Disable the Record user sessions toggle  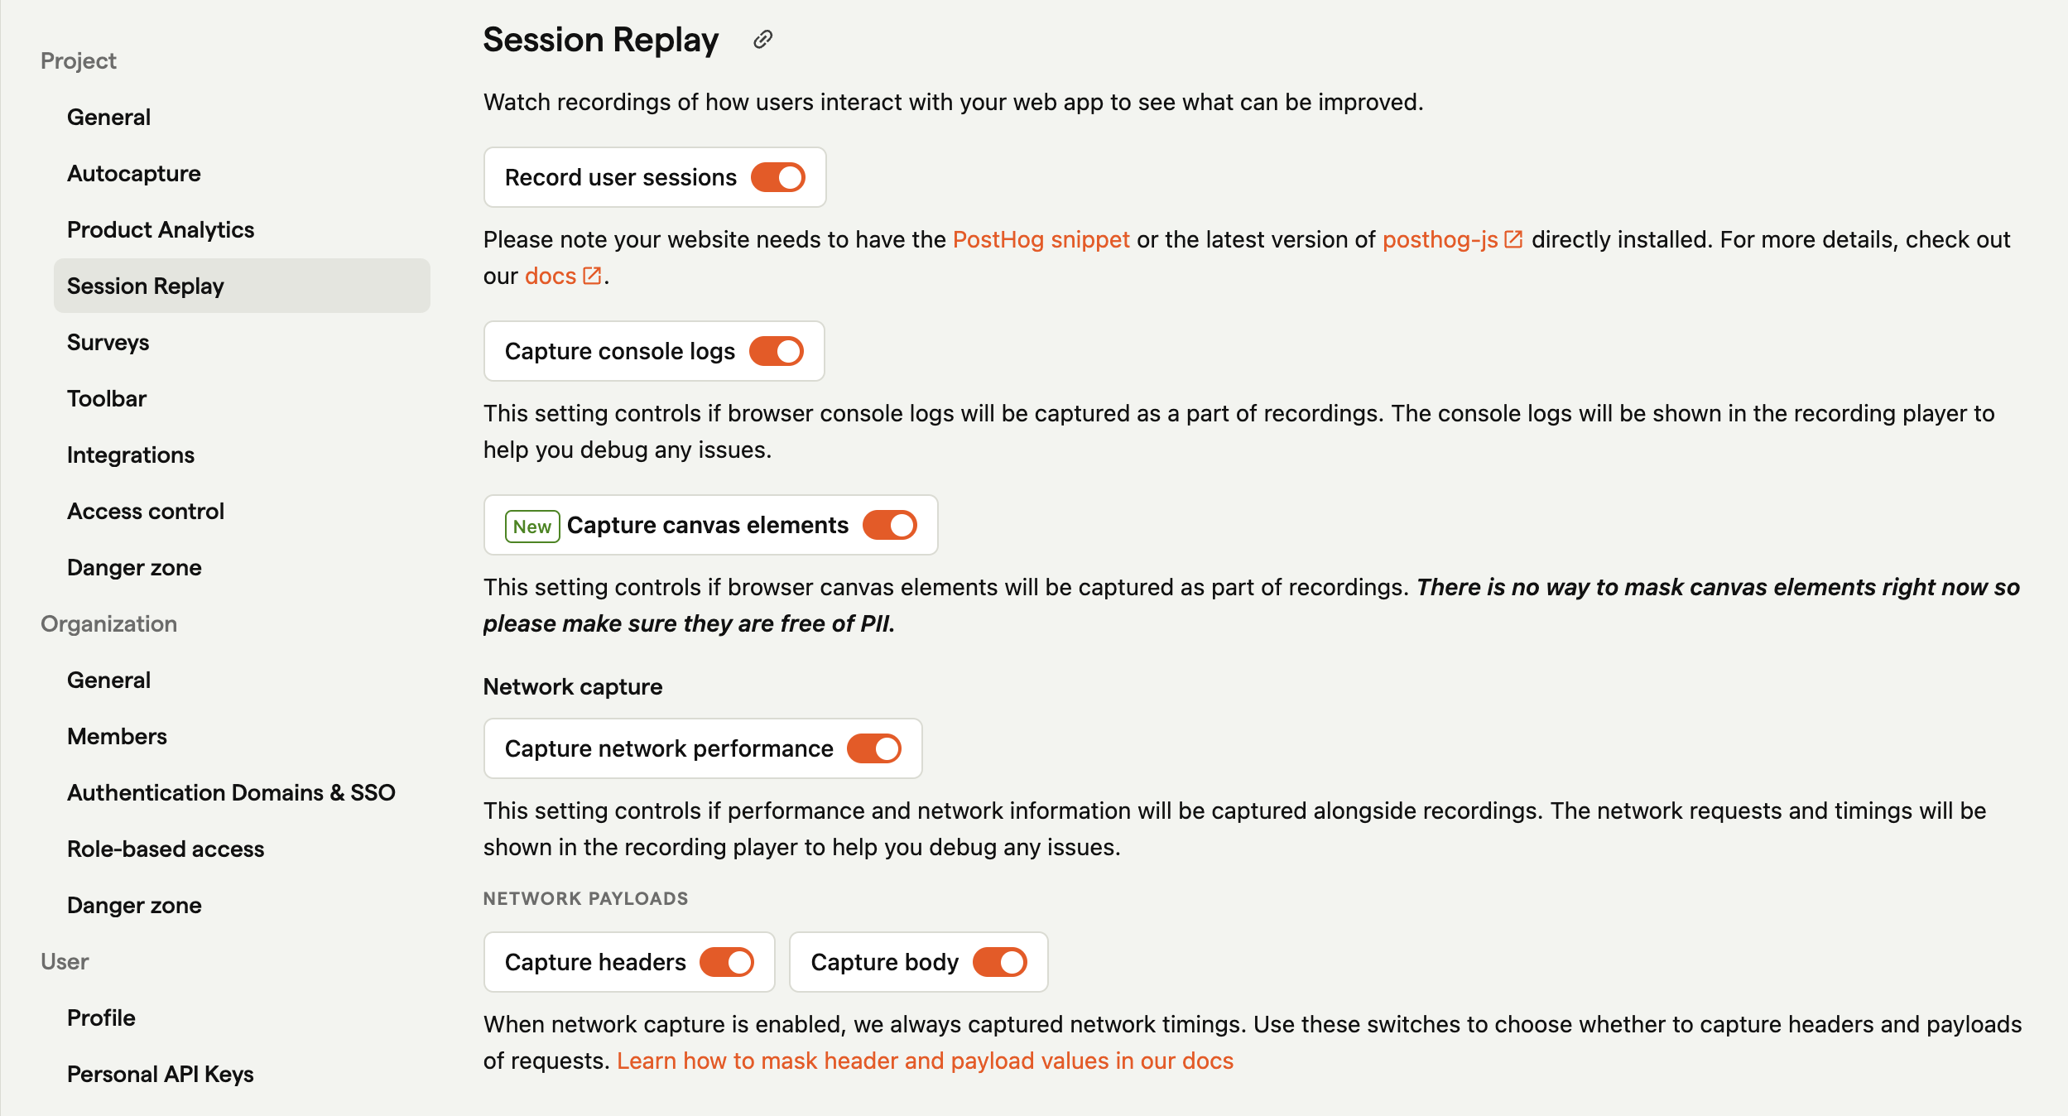pyautogui.click(x=779, y=176)
